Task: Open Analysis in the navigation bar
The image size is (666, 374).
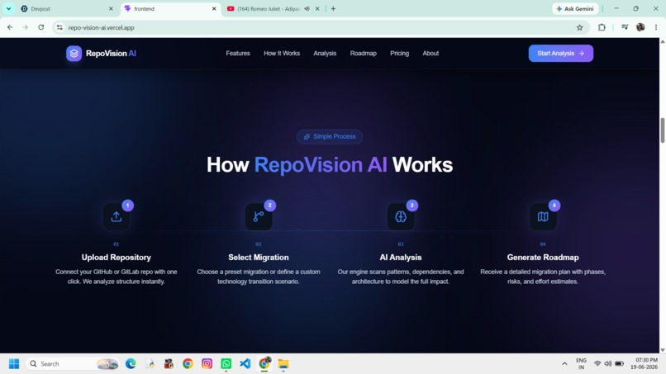Action: (325, 54)
